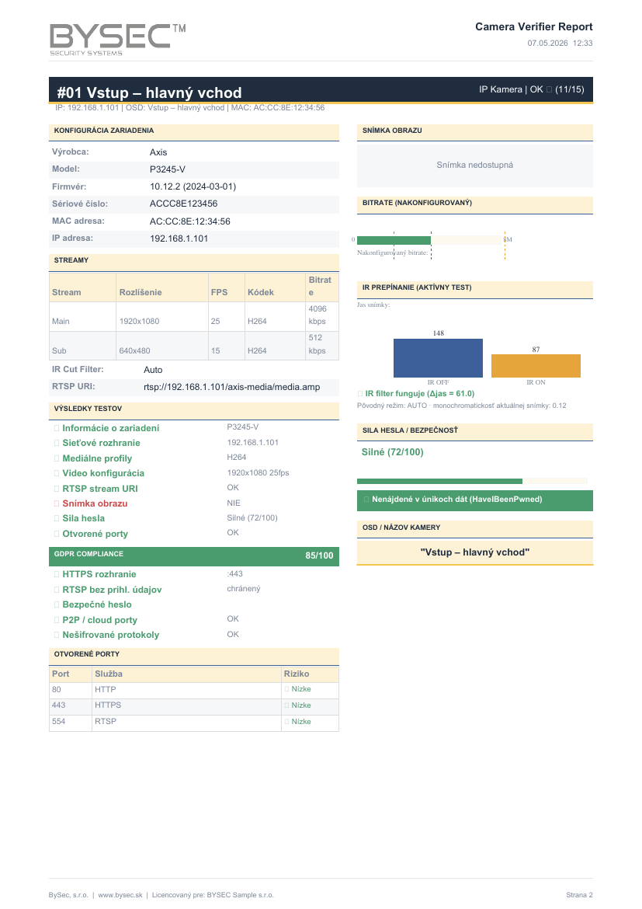Image resolution: width=642 pixels, height=909 pixels.
Task: Click status icon beside Snímka obrazu
Action: click(57, 503)
